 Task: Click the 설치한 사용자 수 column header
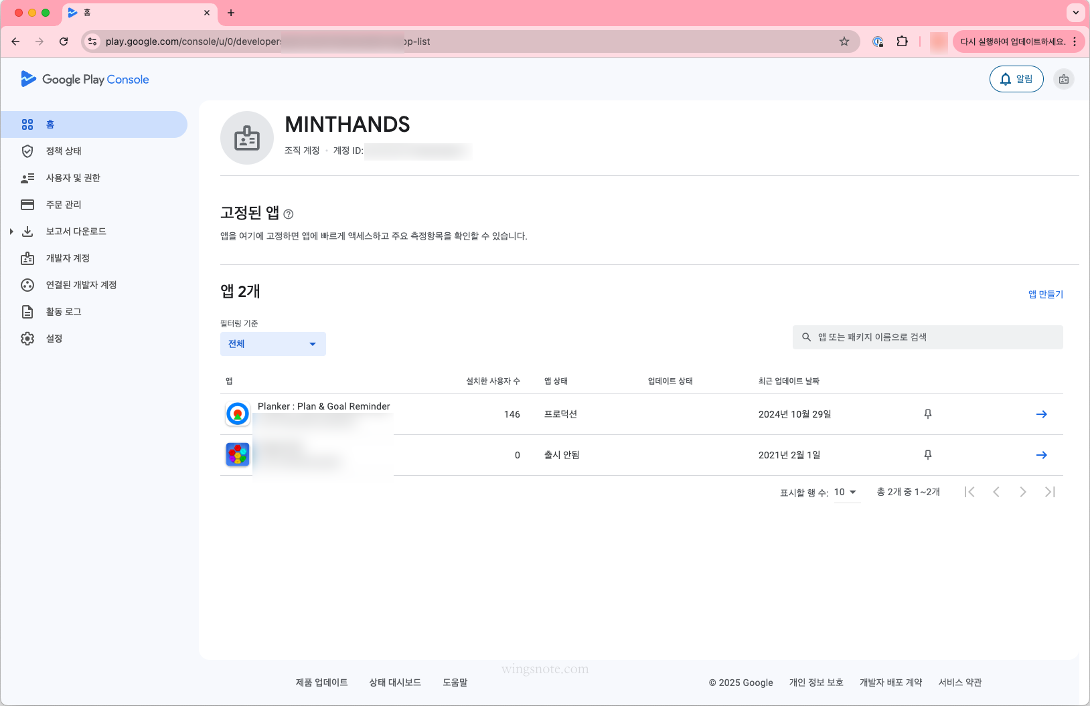pos(493,381)
